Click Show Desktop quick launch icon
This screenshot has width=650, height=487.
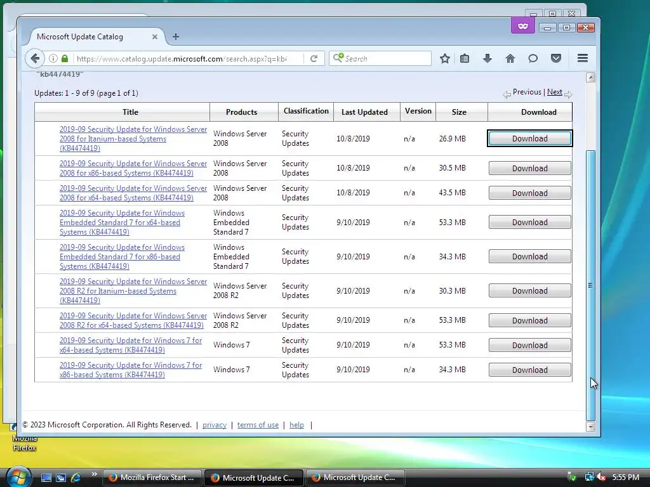46,477
